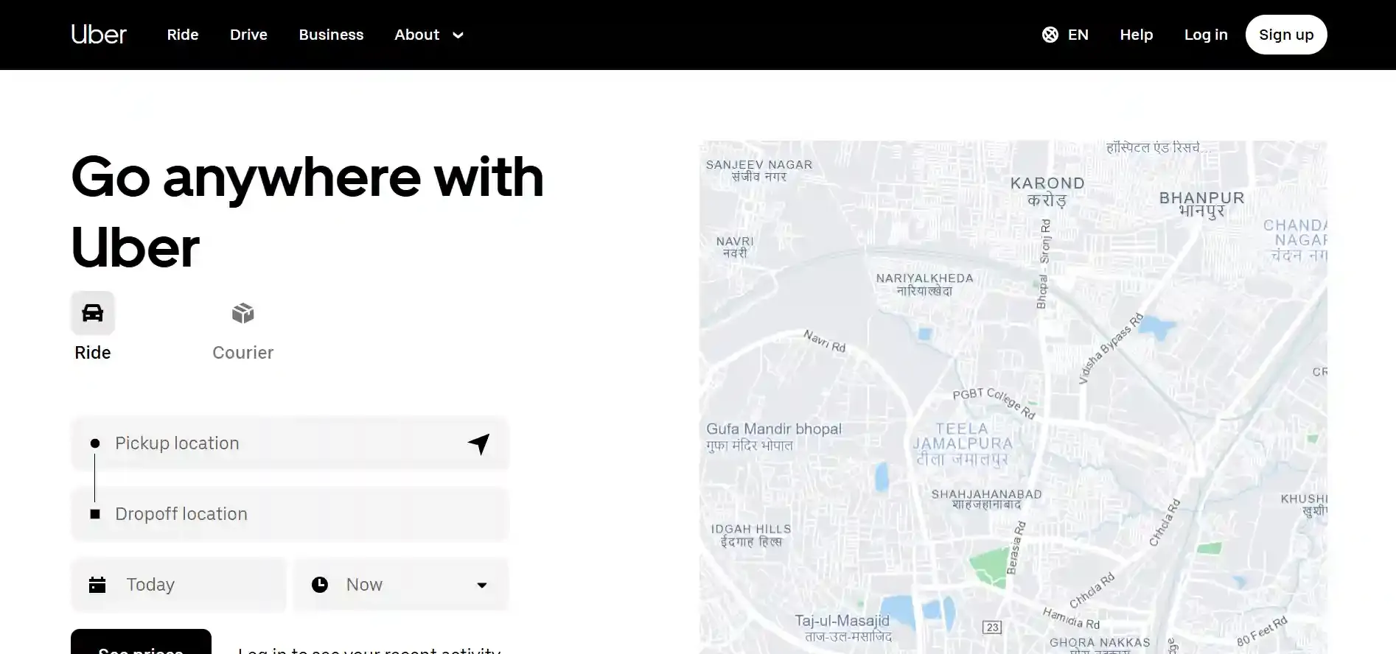Click the calendar icon beside Today

[97, 585]
